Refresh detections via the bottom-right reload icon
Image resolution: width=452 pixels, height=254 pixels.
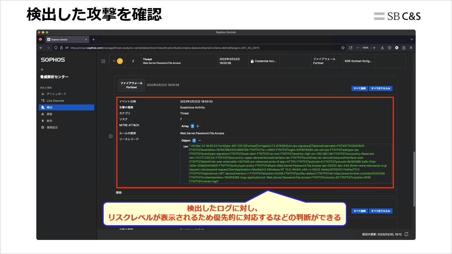[x=407, y=234]
